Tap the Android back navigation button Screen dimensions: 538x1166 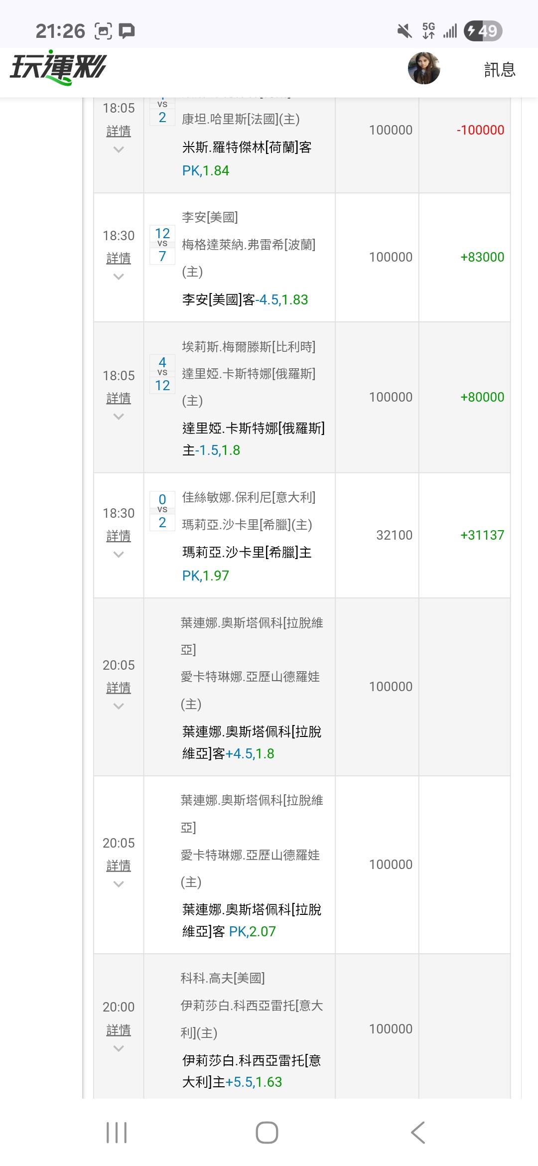pos(417,1132)
